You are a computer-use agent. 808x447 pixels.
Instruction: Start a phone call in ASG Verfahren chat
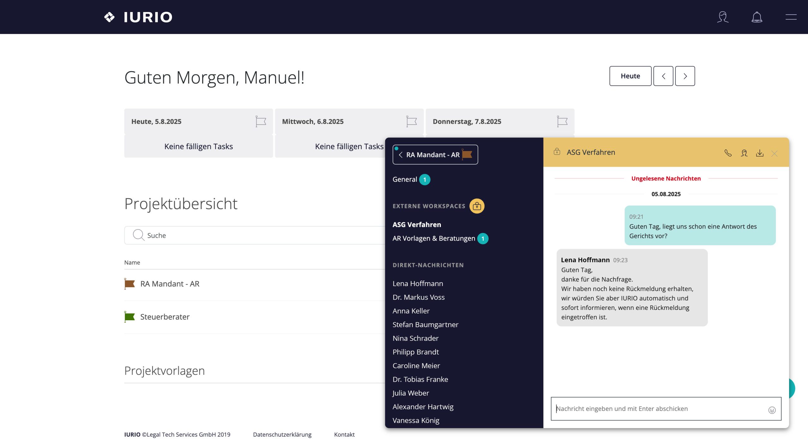pos(728,153)
